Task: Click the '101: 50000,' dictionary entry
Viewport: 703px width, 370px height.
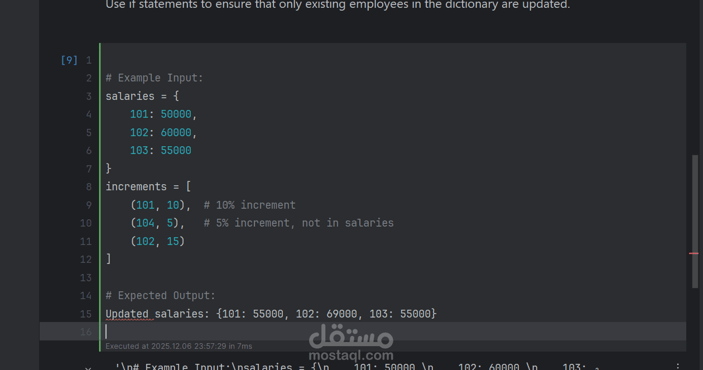Action: coord(163,114)
